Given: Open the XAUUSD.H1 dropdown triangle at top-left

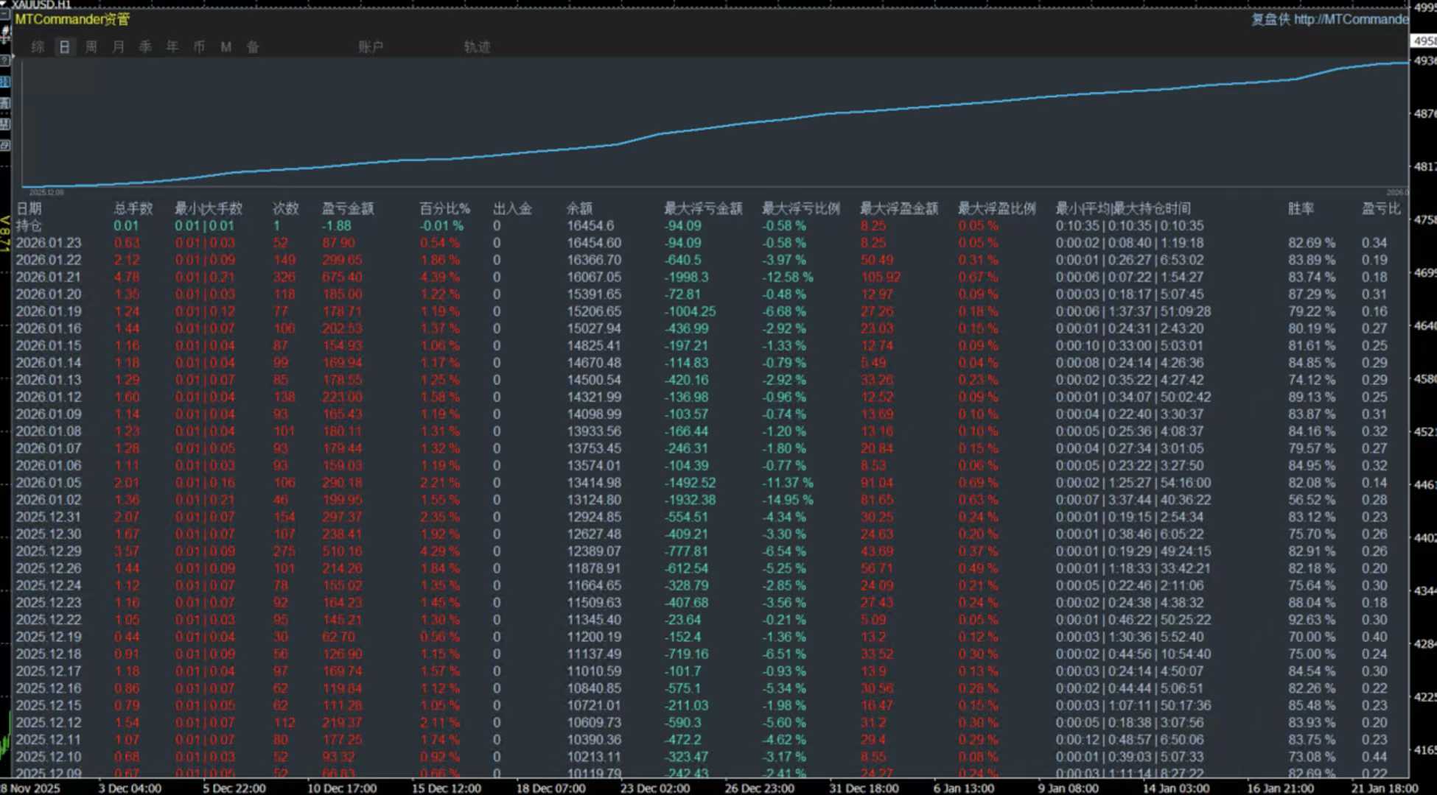Looking at the screenshot, I should coord(3,4).
